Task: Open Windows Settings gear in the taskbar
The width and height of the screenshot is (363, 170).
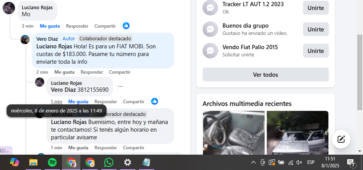Action: pyautogui.click(x=128, y=162)
